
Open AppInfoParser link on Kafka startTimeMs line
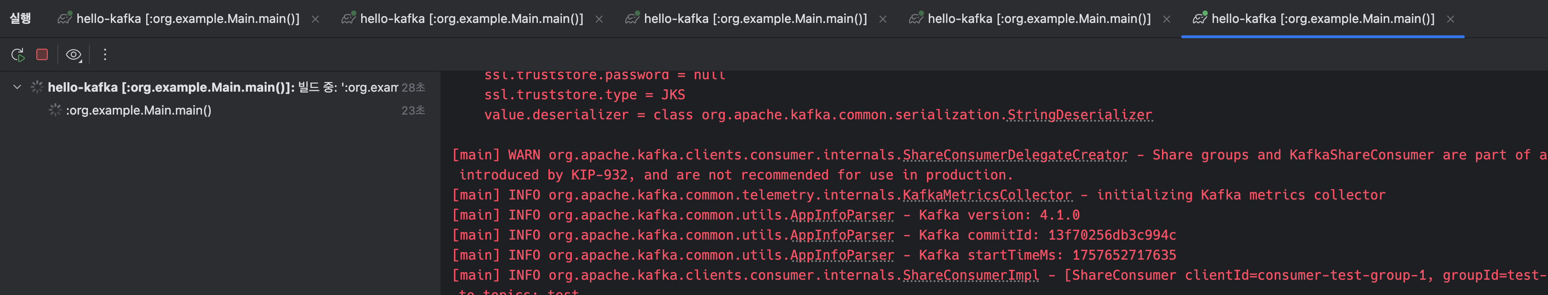[842, 255]
